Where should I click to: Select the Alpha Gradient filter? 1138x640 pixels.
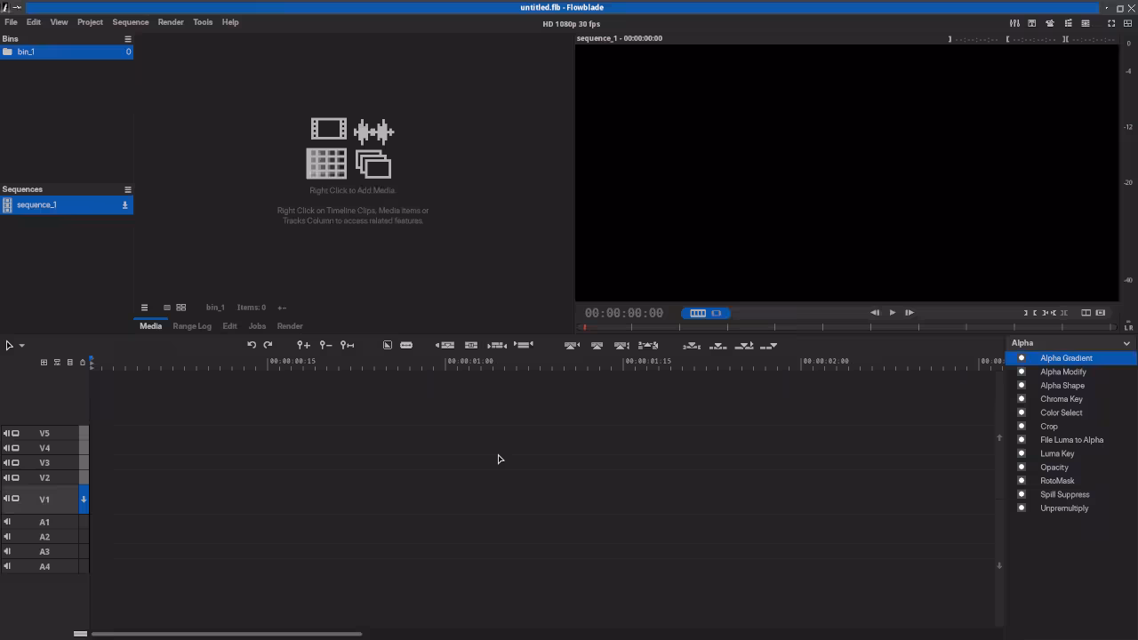1071,358
